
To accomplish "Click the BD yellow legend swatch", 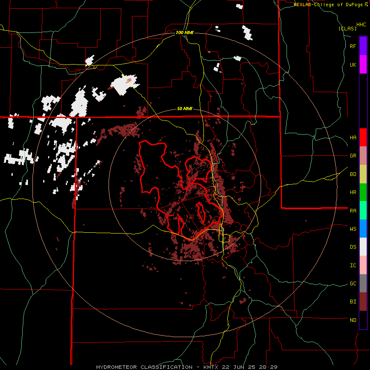I will [x=363, y=174].
